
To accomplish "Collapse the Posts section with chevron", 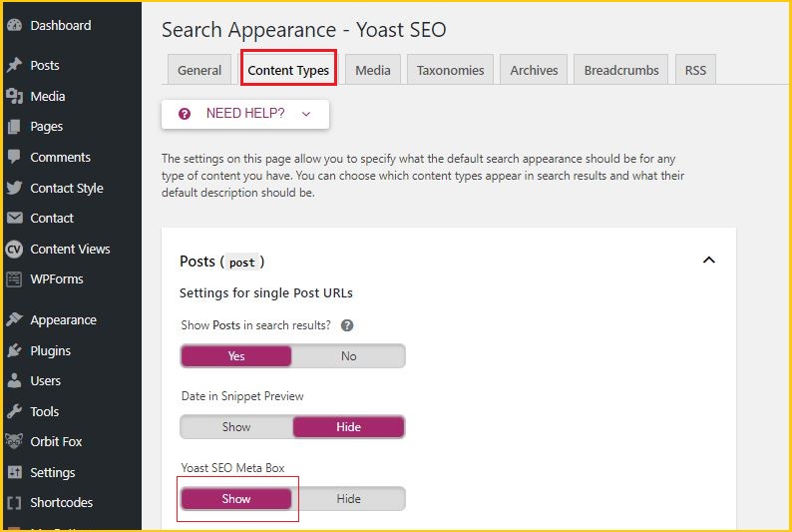I will coord(708,261).
